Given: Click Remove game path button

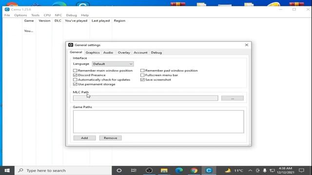Looking at the screenshot, I should (x=111, y=138).
